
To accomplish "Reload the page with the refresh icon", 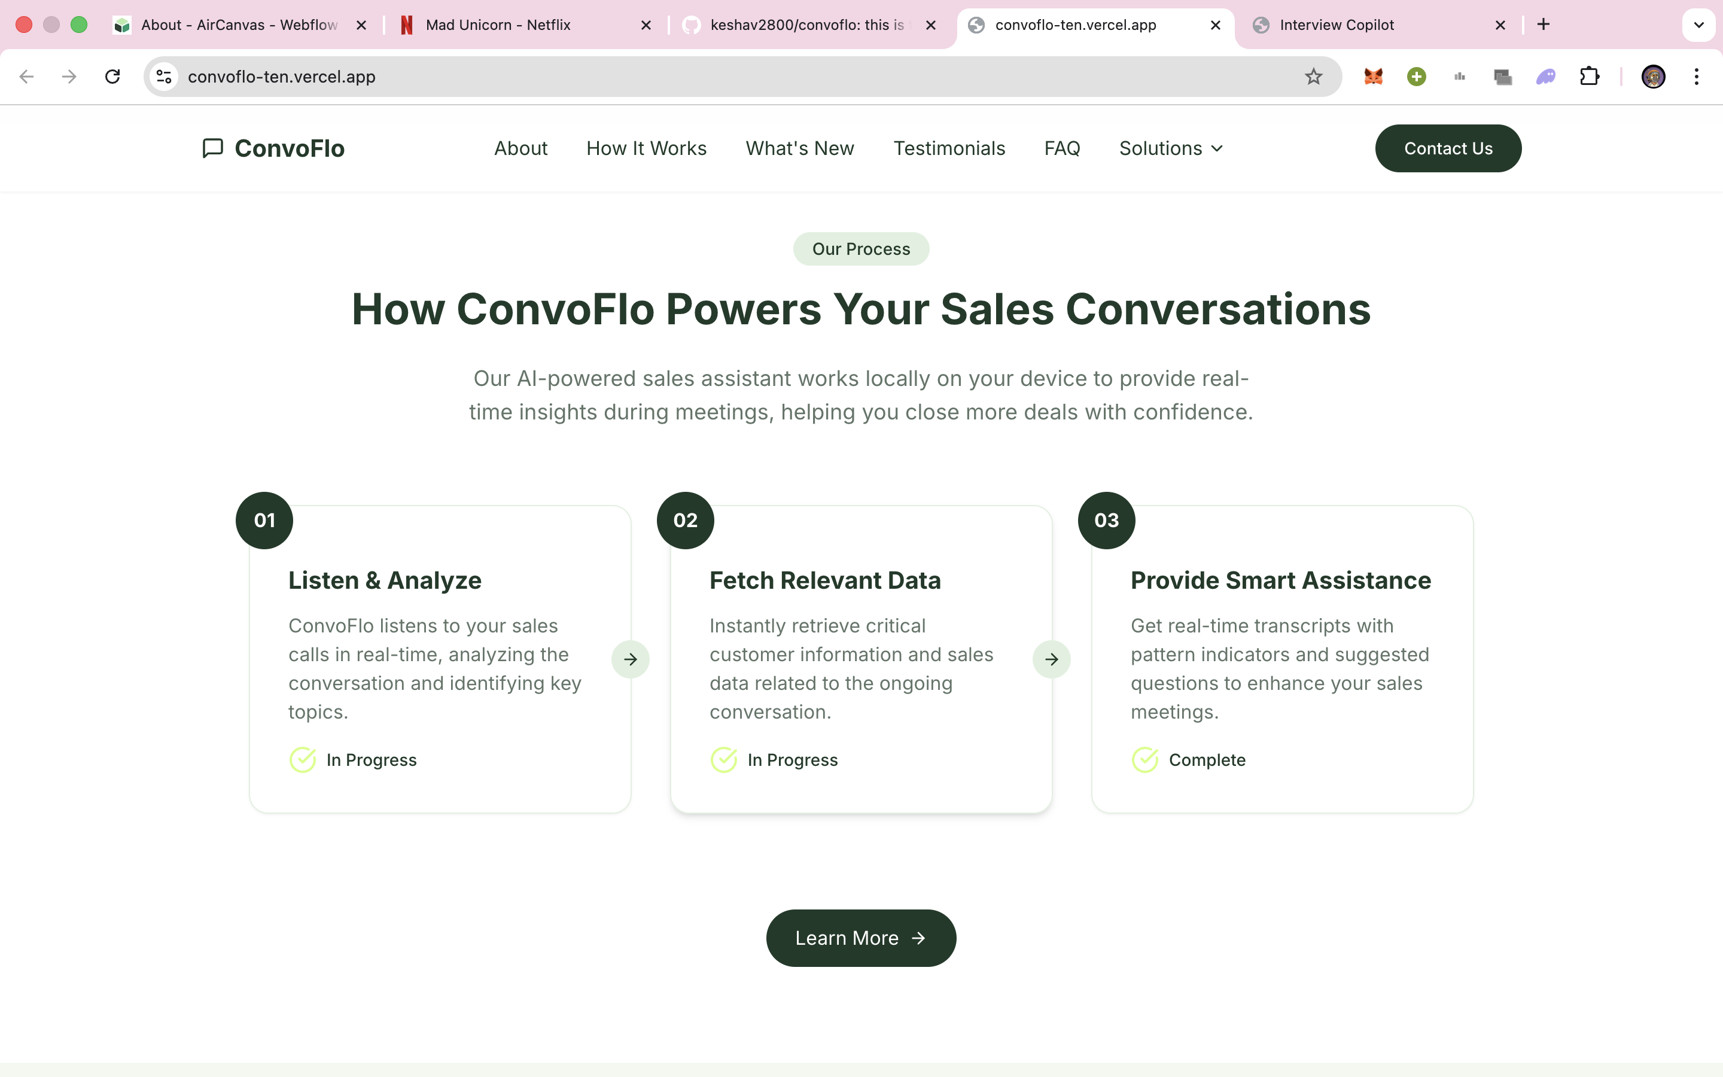I will coord(112,76).
